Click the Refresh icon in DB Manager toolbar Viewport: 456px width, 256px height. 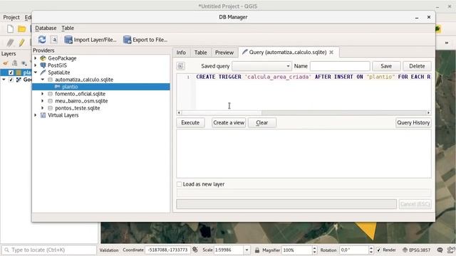coord(42,40)
